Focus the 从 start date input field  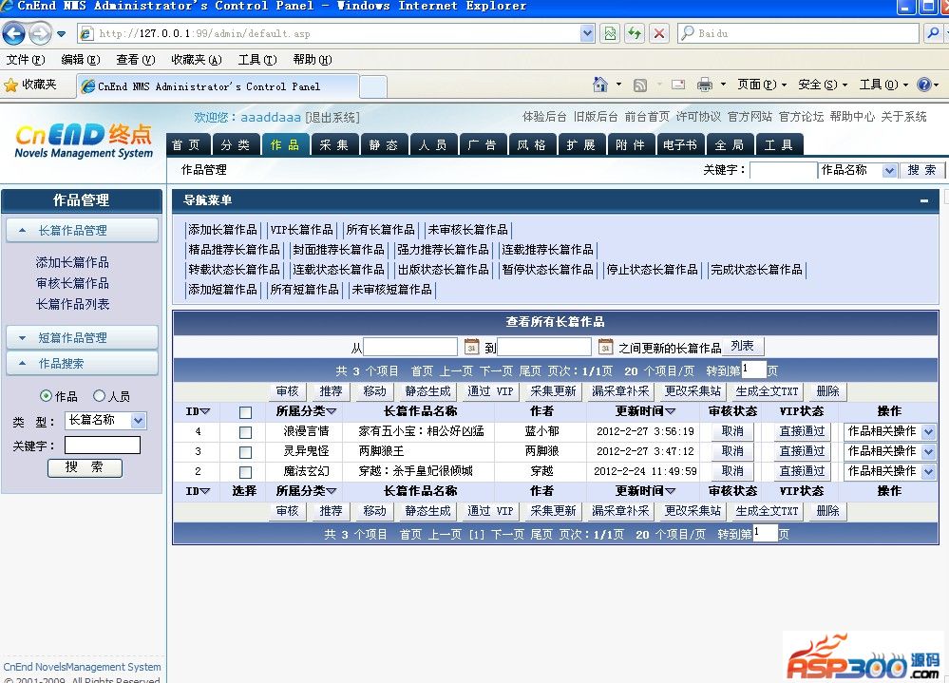click(410, 347)
